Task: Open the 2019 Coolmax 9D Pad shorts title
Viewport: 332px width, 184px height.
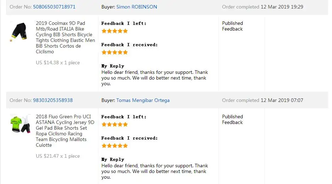Action: point(65,37)
